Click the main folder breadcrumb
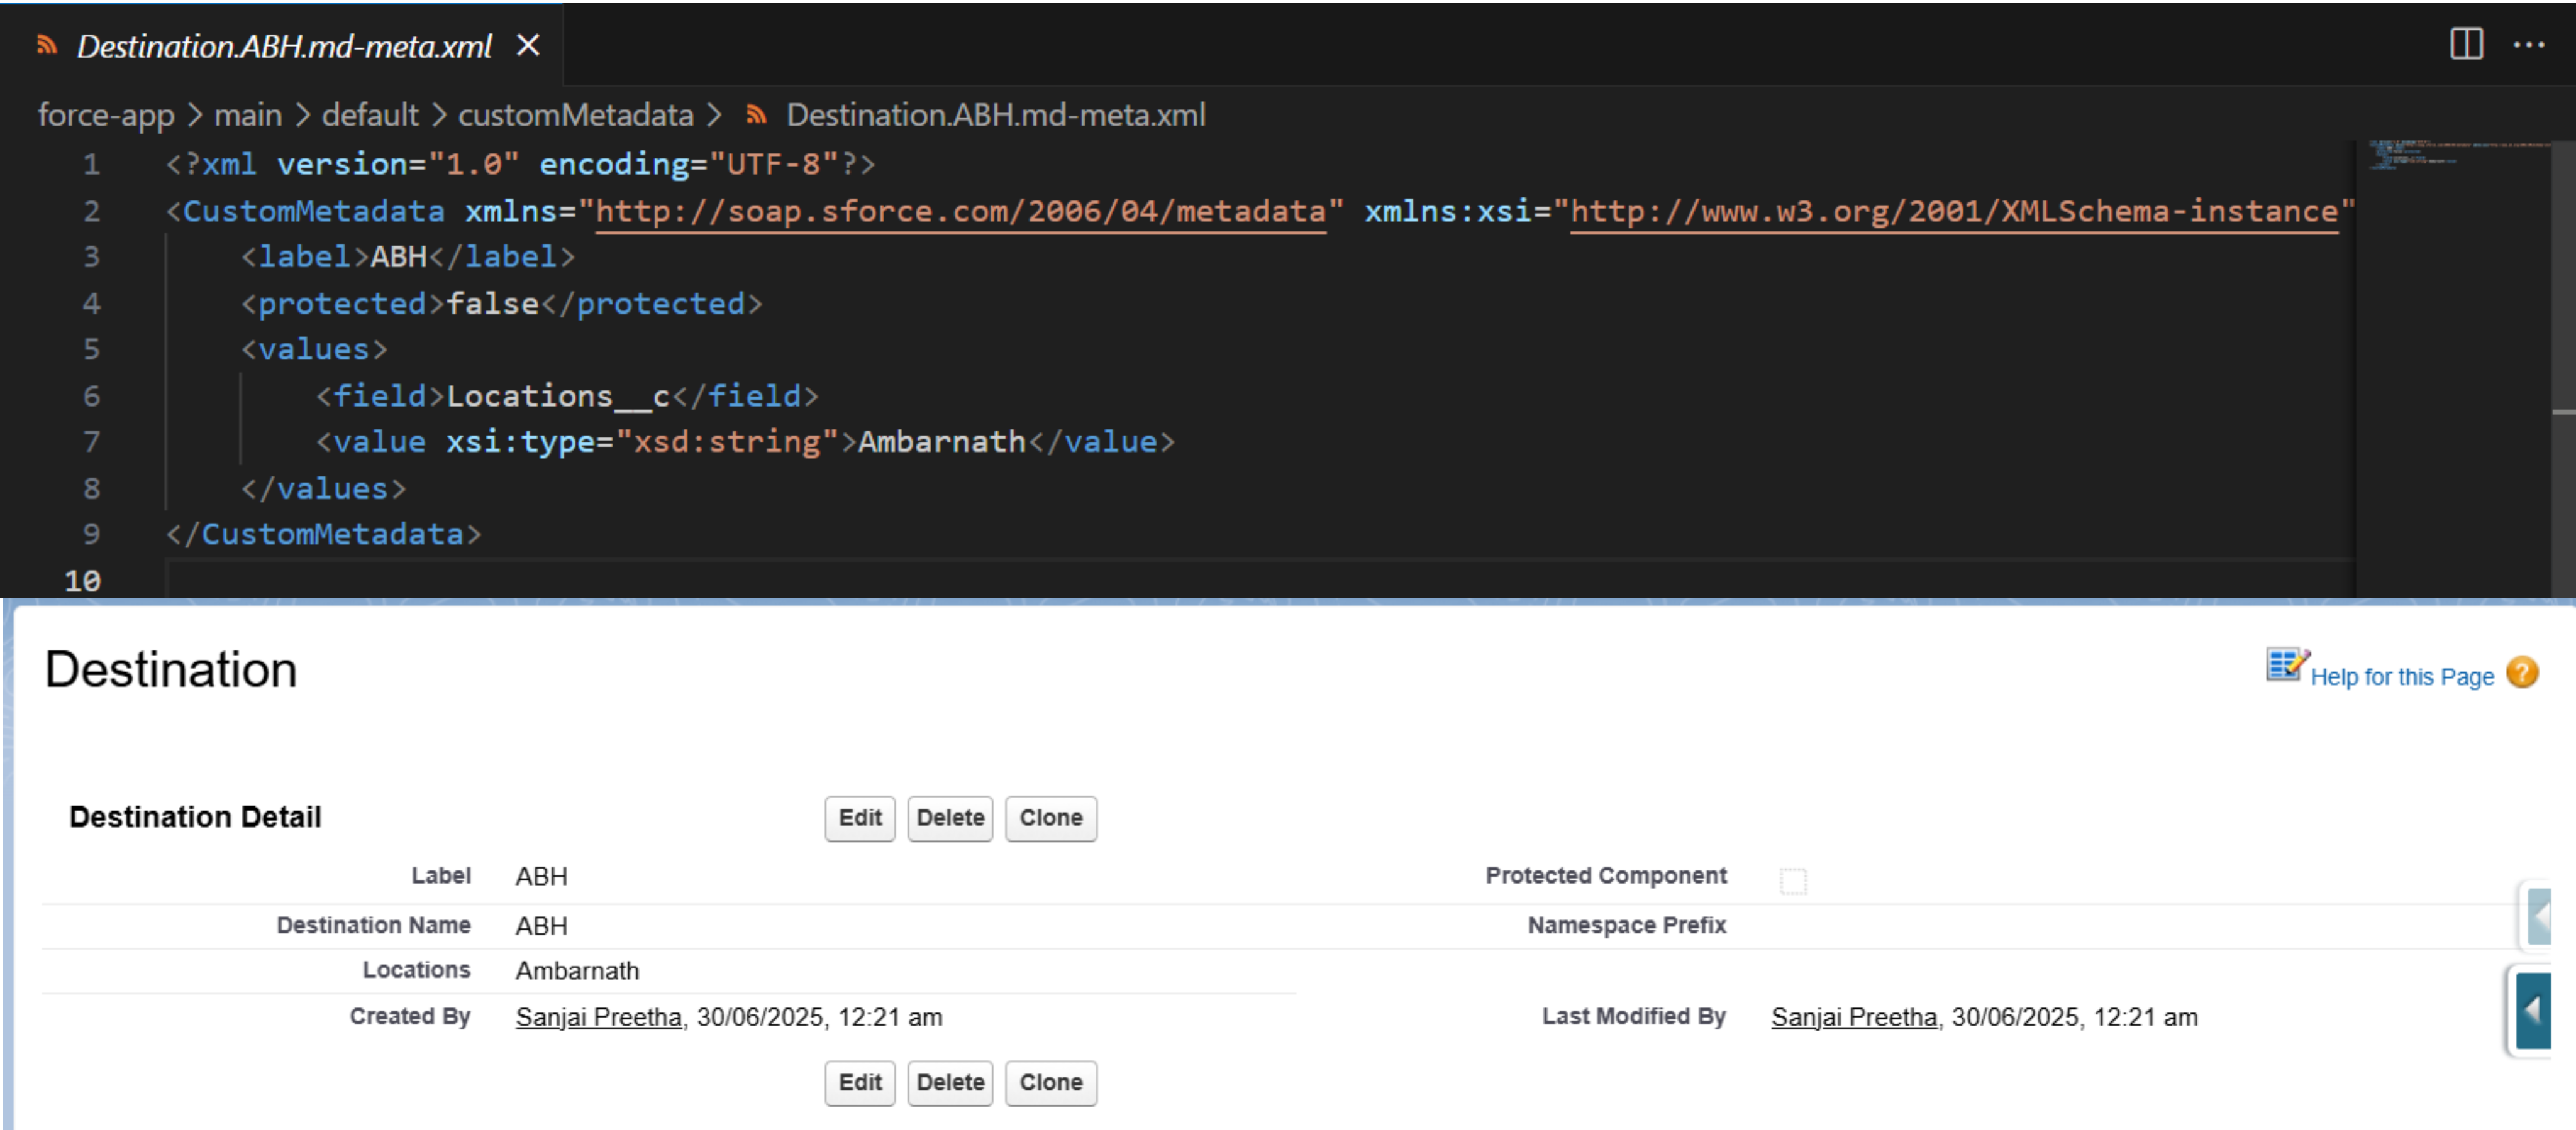The height and width of the screenshot is (1130, 2576). coord(247,115)
